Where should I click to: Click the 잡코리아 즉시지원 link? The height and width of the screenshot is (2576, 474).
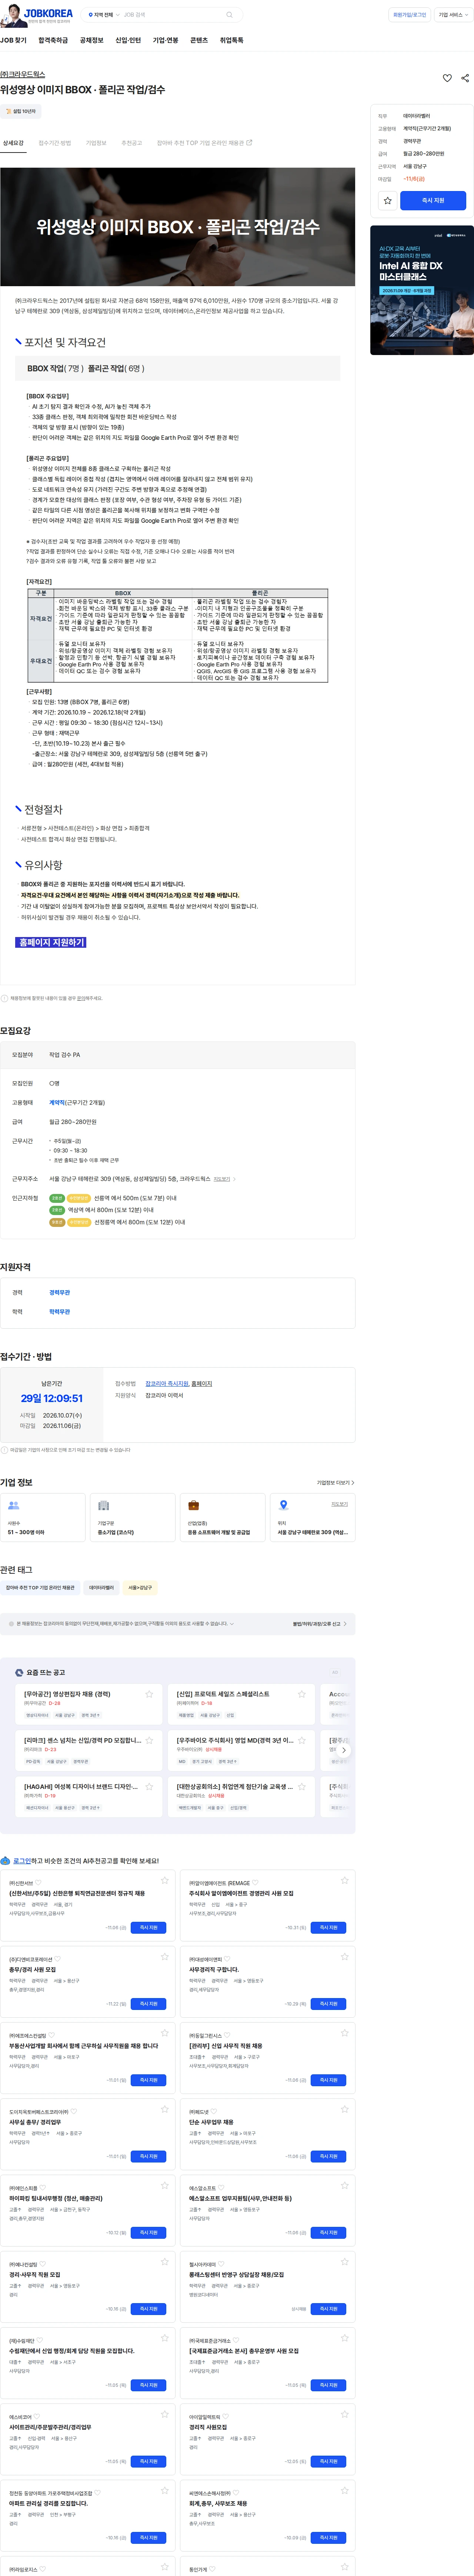(x=167, y=1384)
